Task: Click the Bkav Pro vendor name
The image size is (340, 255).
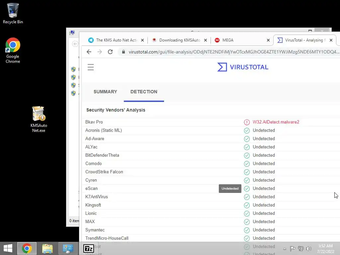Action: tap(94, 122)
